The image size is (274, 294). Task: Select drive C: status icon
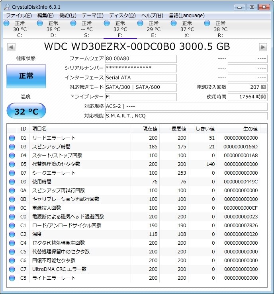(6, 23)
